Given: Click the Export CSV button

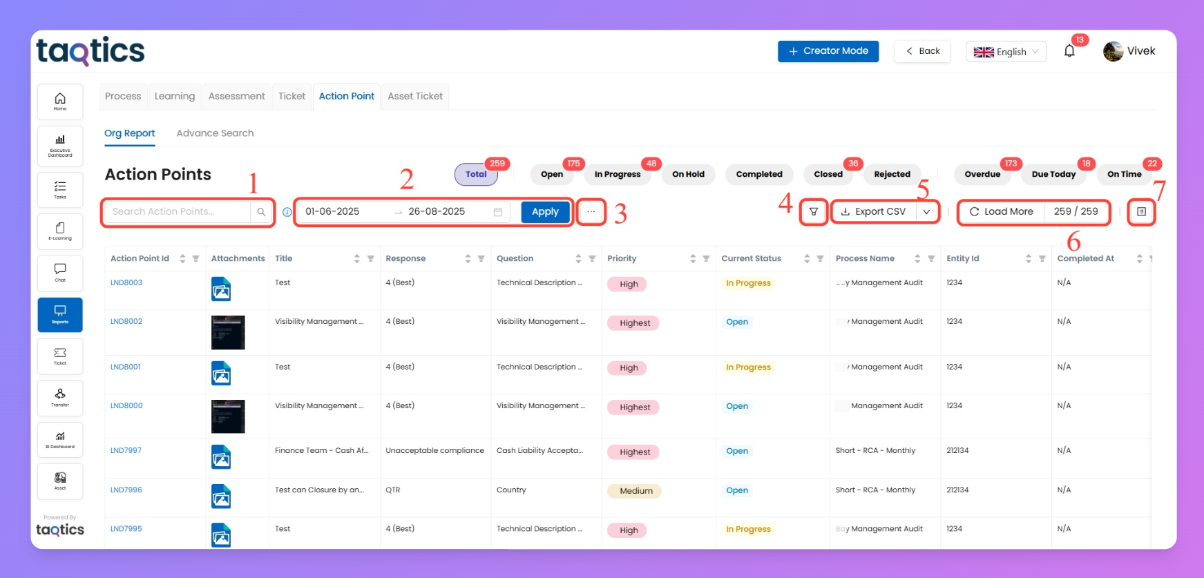Looking at the screenshot, I should [x=874, y=212].
